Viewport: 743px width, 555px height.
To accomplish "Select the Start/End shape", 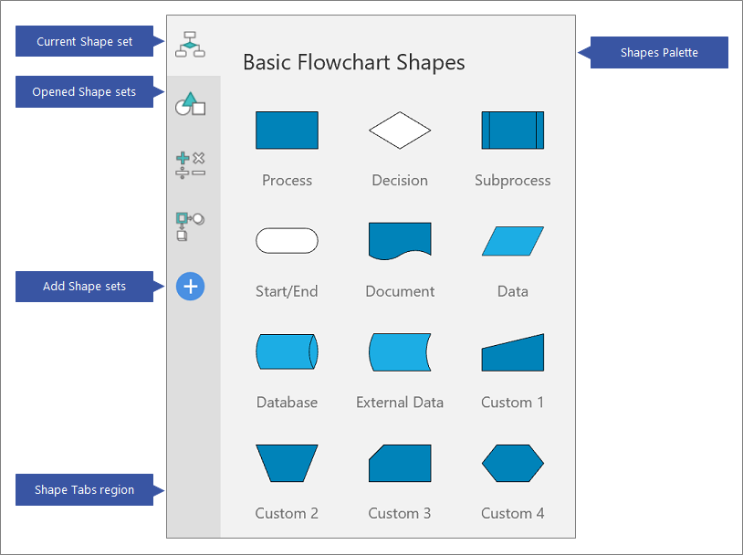I will click(x=287, y=240).
